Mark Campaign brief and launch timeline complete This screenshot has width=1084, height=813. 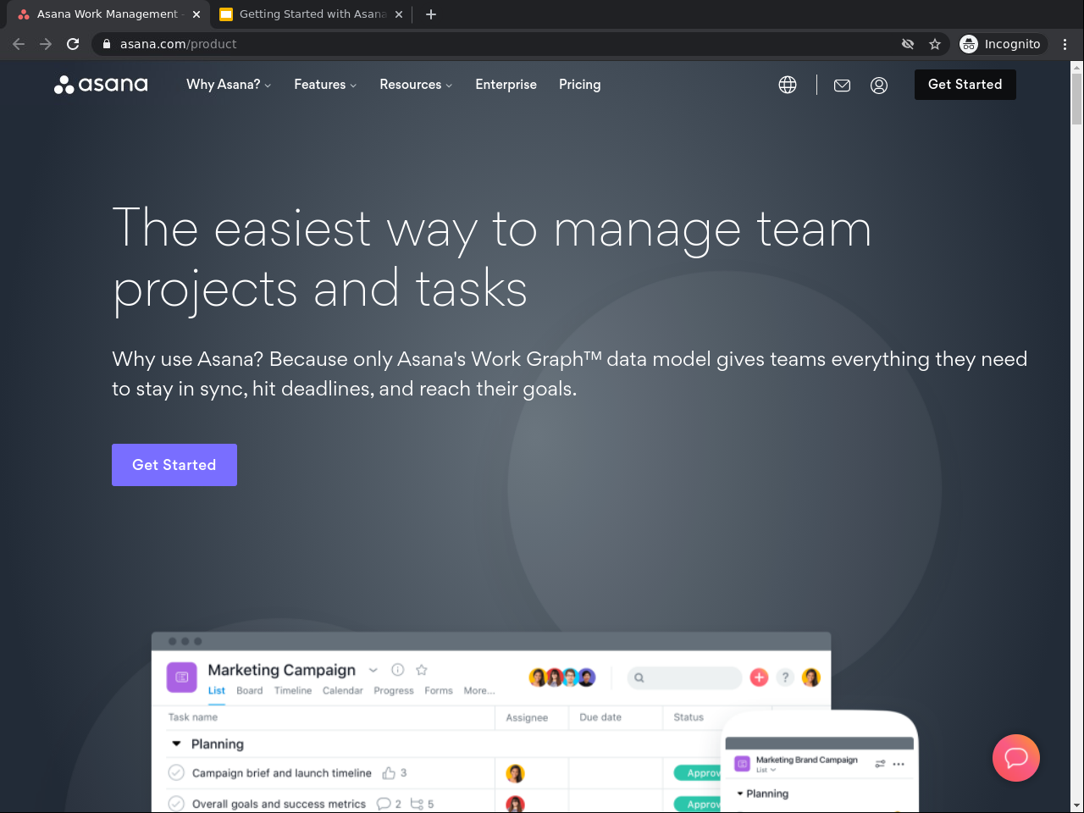176,772
